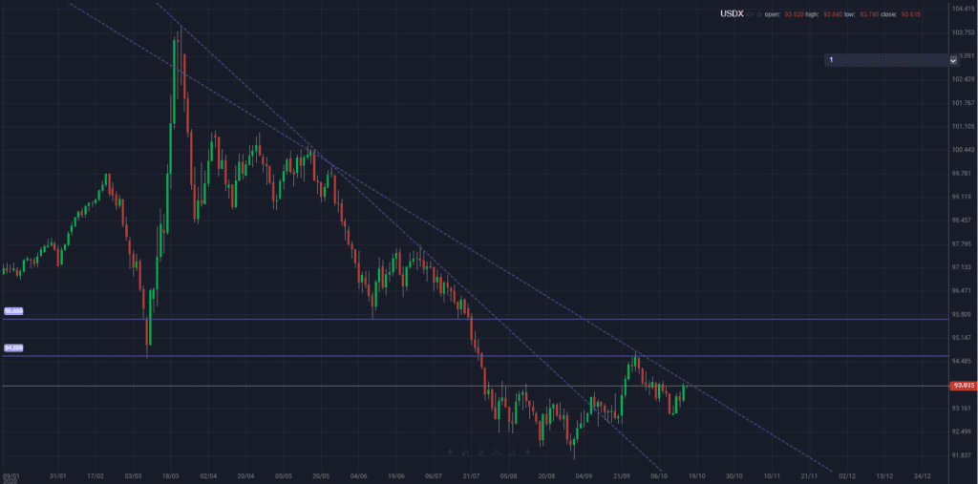The height and width of the screenshot is (484, 978).
Task: Click the current price tag 93.815
Action: 963,386
